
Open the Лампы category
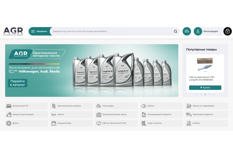coord(162,106)
